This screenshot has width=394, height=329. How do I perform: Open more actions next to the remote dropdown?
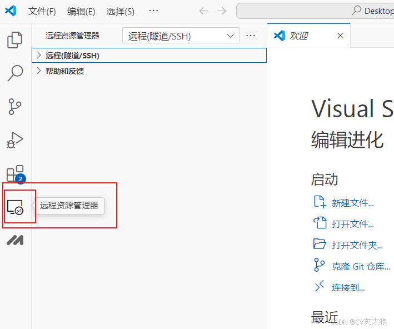point(251,36)
